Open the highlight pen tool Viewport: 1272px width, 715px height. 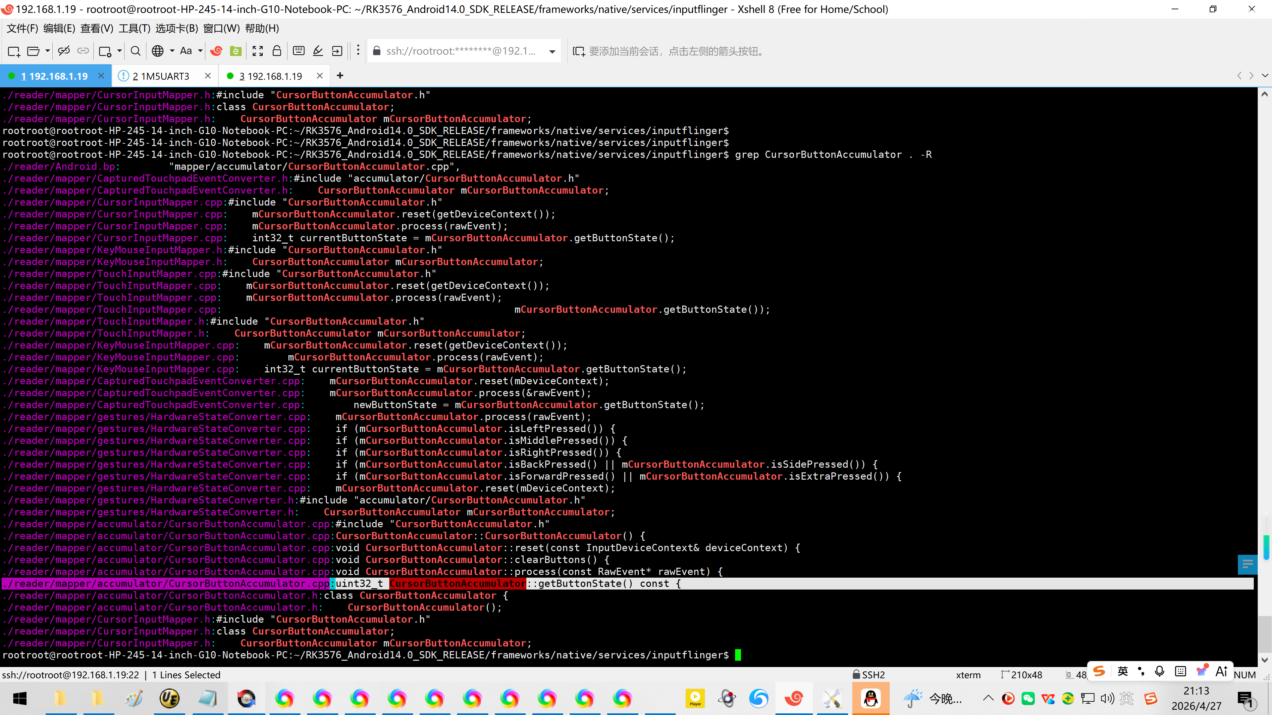pos(318,51)
